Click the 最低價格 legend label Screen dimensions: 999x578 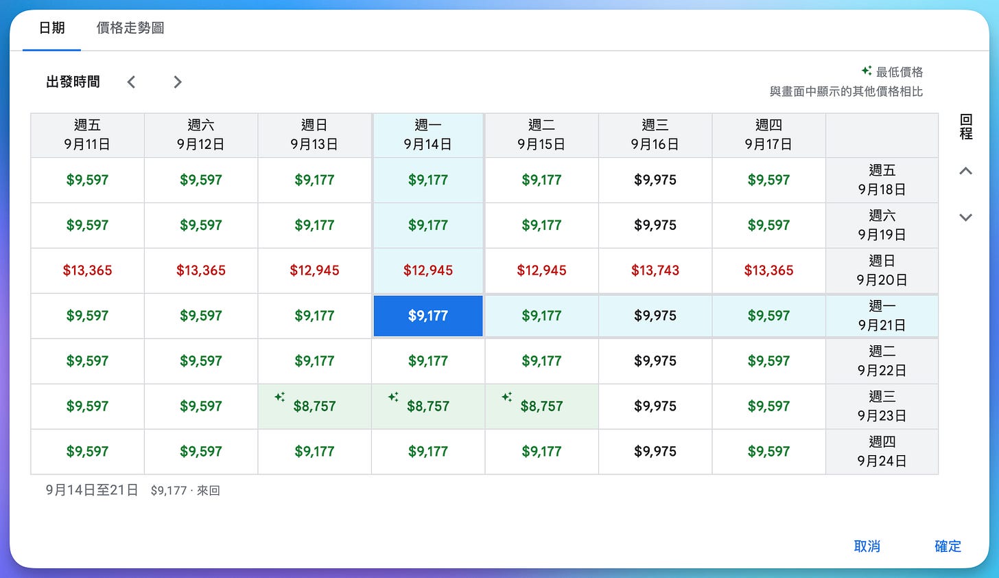(900, 72)
